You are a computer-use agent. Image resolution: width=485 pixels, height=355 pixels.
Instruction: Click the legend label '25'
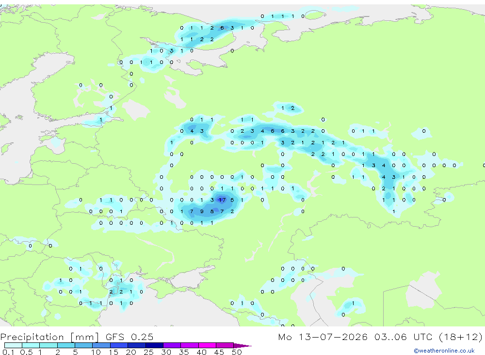pyautogui.click(x=148, y=352)
